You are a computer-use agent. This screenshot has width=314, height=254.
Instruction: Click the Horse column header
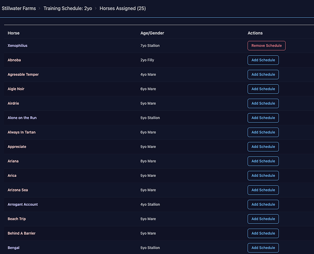pyautogui.click(x=13, y=33)
